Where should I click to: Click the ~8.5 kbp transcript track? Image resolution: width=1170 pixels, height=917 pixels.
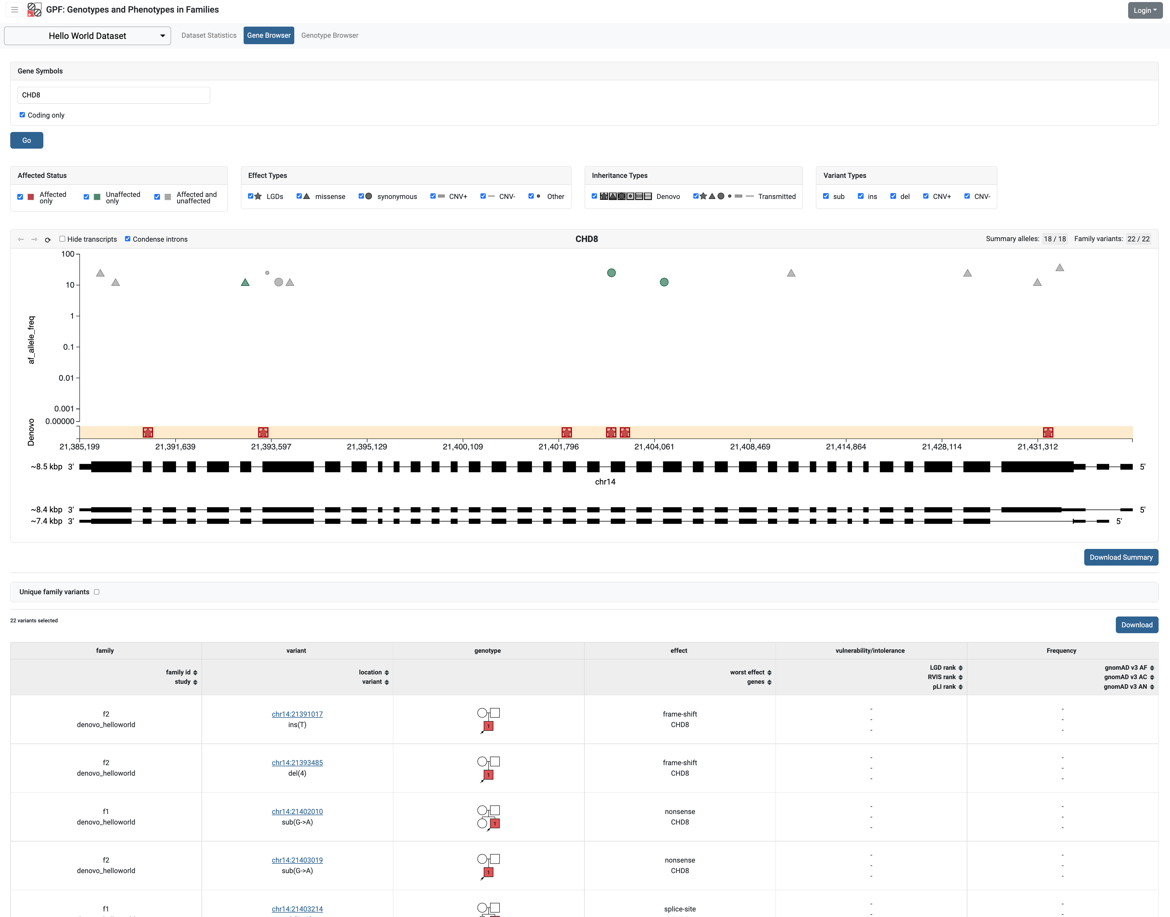(x=606, y=467)
